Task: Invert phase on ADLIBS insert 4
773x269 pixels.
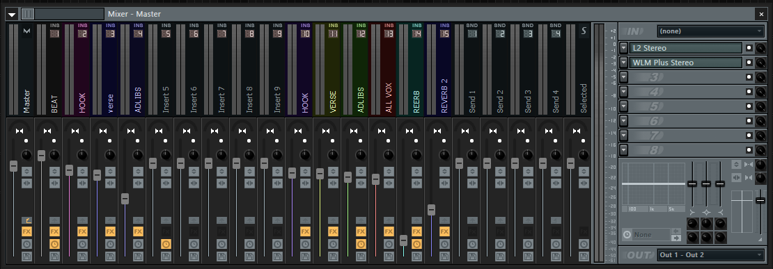Action: (x=138, y=171)
